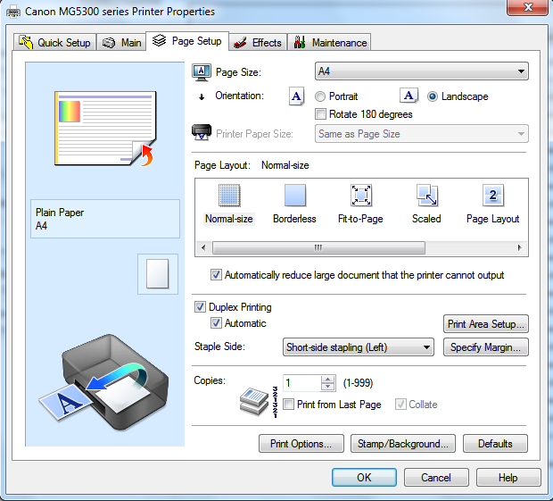Toggle the Collate checkbox

point(400,405)
